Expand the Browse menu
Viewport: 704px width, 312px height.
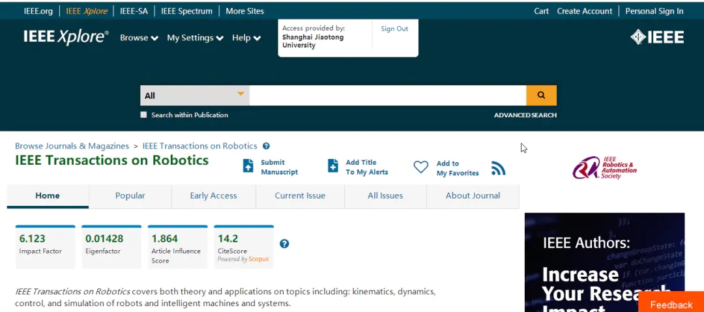[x=139, y=38]
